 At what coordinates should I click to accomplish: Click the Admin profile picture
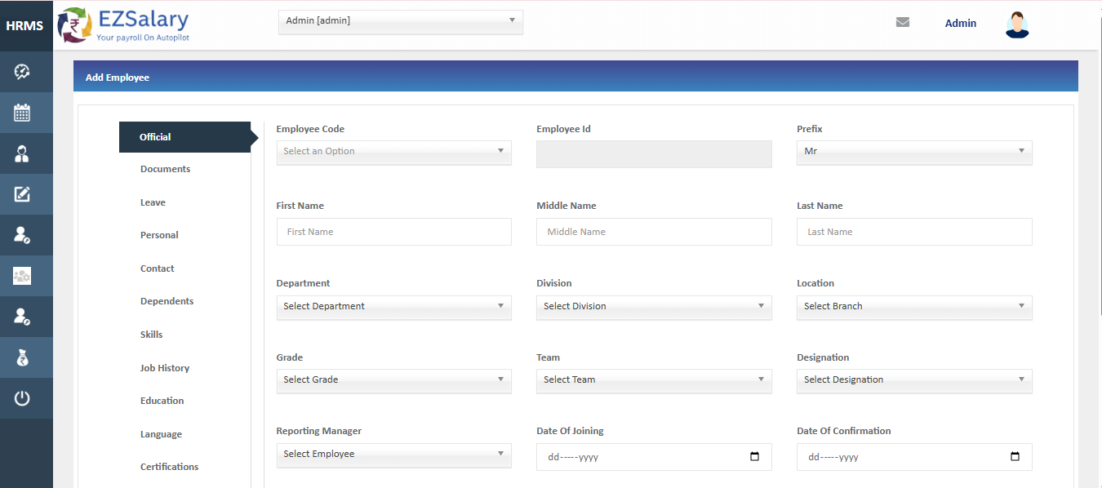tap(1016, 24)
